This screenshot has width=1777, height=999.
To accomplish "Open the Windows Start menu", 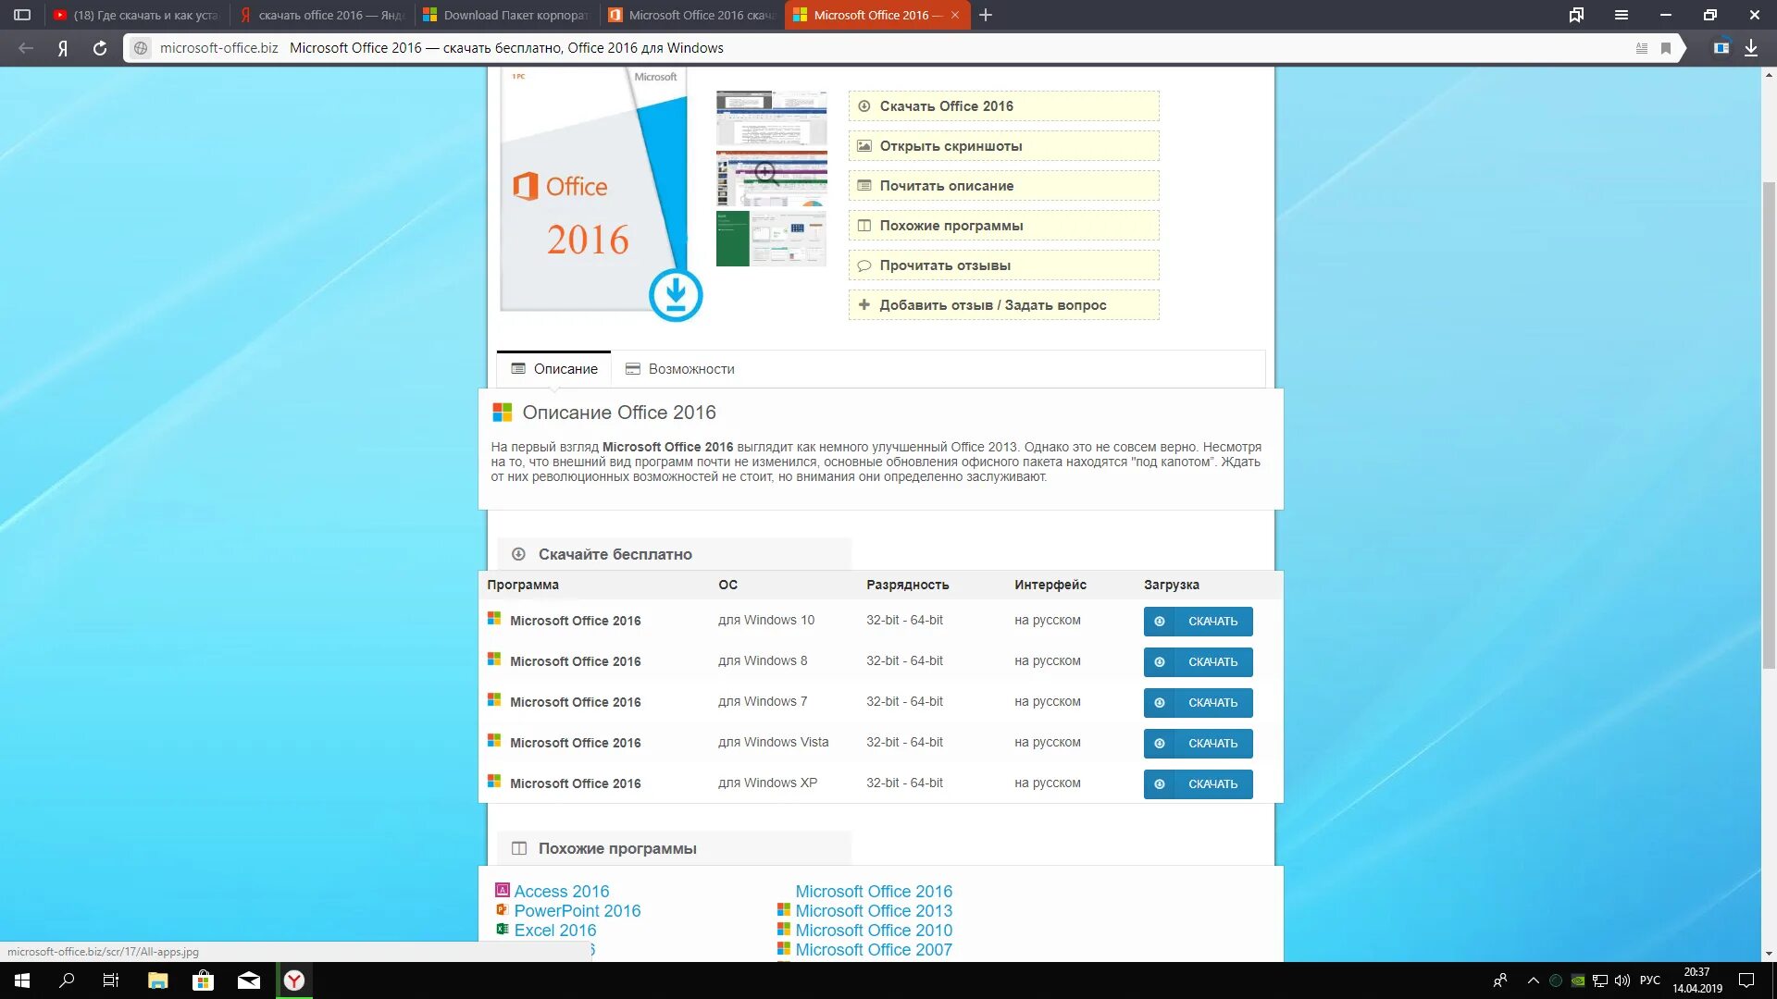I will click(x=22, y=980).
